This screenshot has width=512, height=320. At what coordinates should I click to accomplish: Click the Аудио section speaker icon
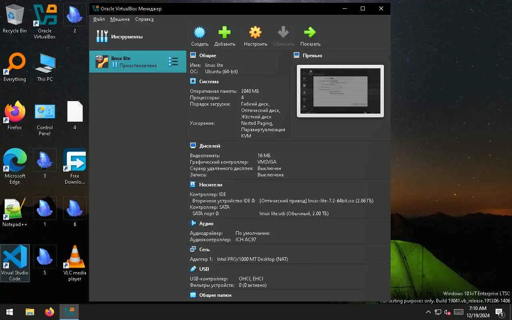[193, 223]
